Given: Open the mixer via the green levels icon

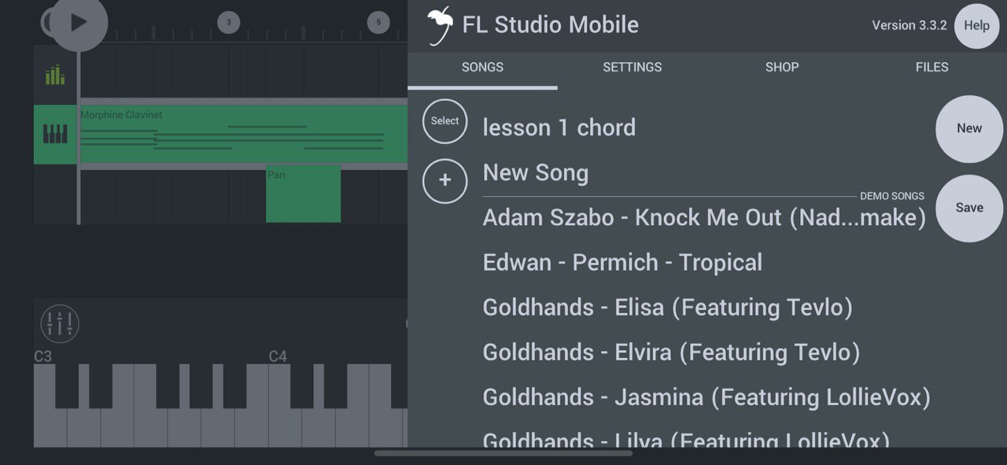Looking at the screenshot, I should (55, 76).
